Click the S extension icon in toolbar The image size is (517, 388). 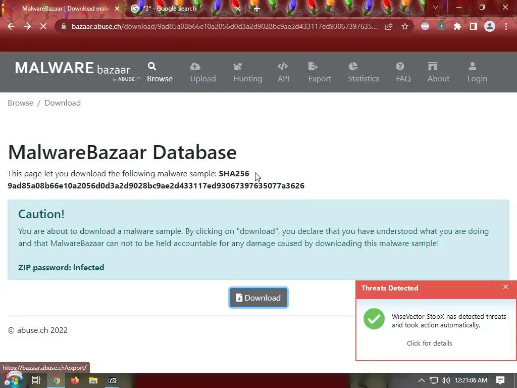click(x=441, y=26)
